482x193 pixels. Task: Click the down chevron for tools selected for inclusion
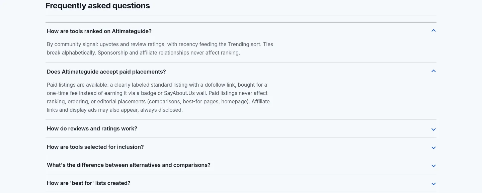(433, 148)
